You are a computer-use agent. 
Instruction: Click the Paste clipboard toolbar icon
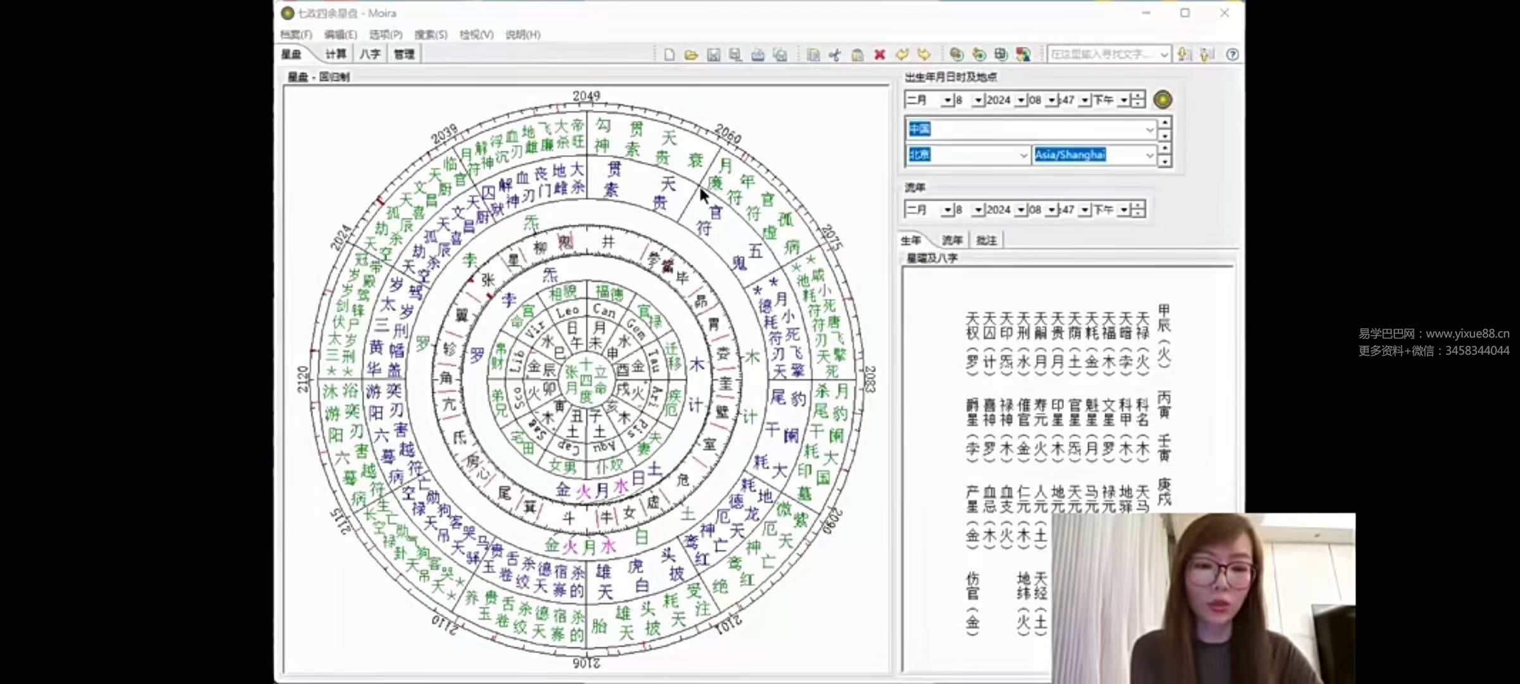[x=858, y=55]
